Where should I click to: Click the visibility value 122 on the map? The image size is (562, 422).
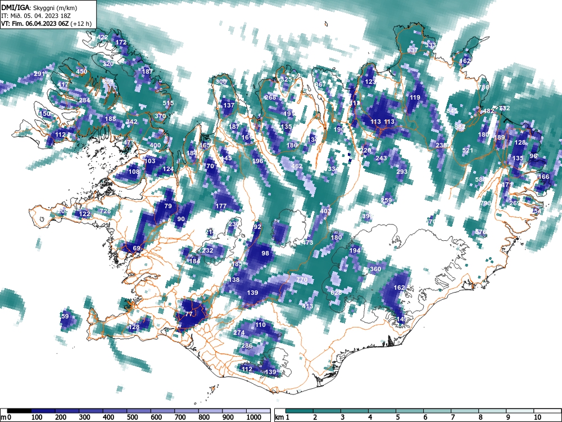click(x=85, y=214)
